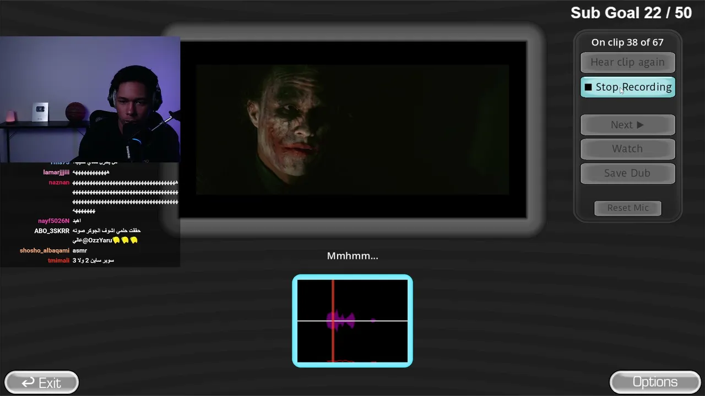
Task: Select chat username nayf5026N
Action: 54,221
